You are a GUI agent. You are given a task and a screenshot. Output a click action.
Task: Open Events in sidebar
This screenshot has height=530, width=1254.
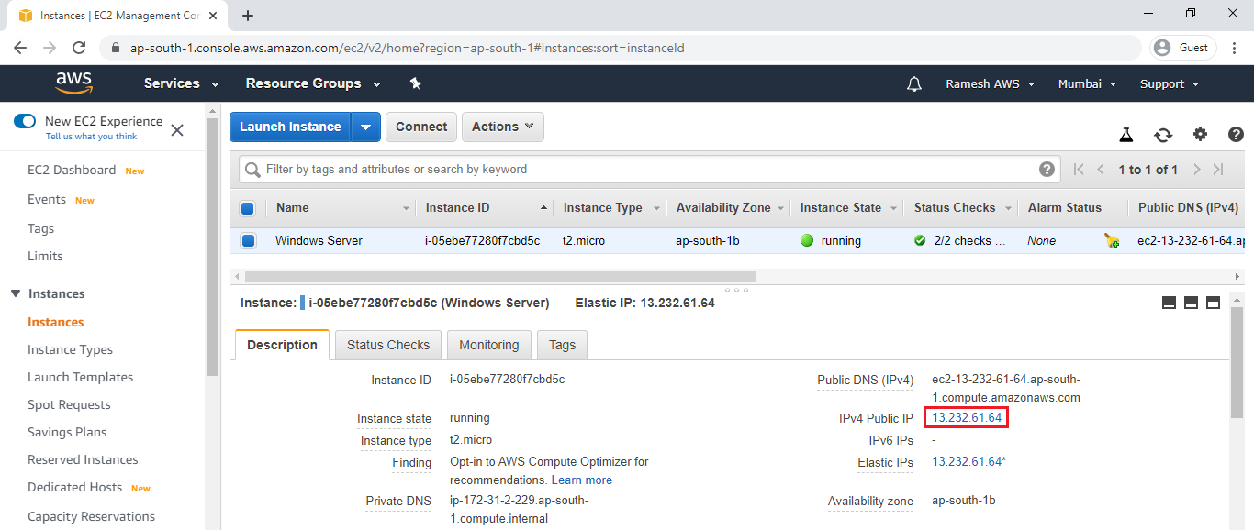[47, 200]
